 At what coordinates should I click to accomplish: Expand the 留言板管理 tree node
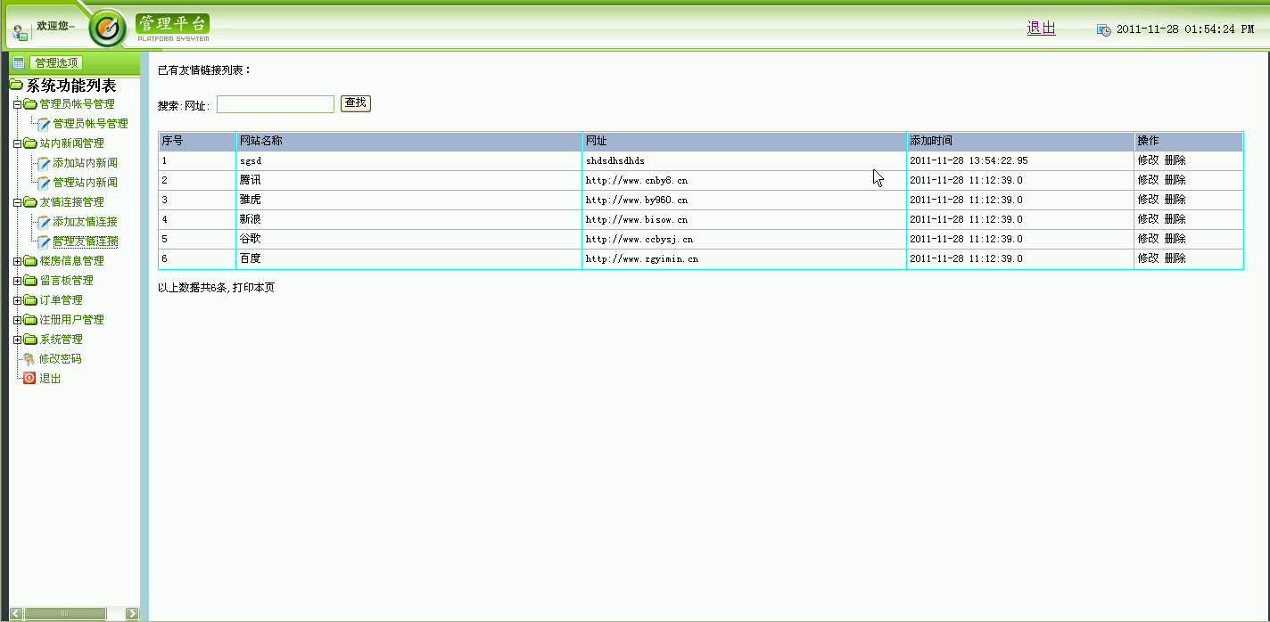click(17, 281)
